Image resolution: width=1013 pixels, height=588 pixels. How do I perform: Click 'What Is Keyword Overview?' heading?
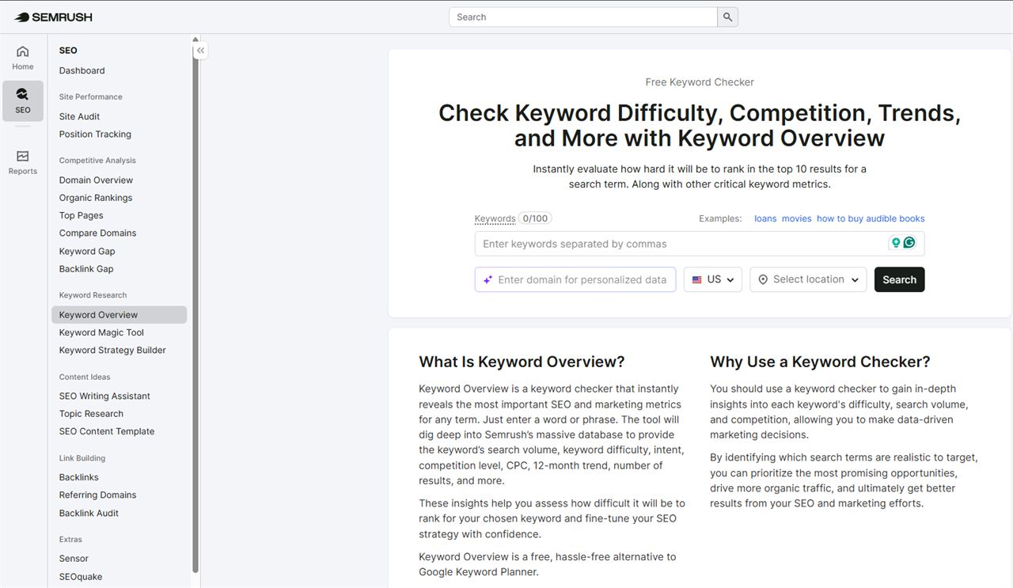tap(522, 362)
